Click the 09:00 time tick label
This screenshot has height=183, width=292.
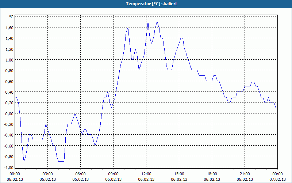pyautogui.click(x=114, y=174)
